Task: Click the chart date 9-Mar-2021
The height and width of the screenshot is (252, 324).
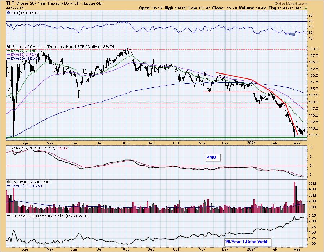Action: pos(15,8)
